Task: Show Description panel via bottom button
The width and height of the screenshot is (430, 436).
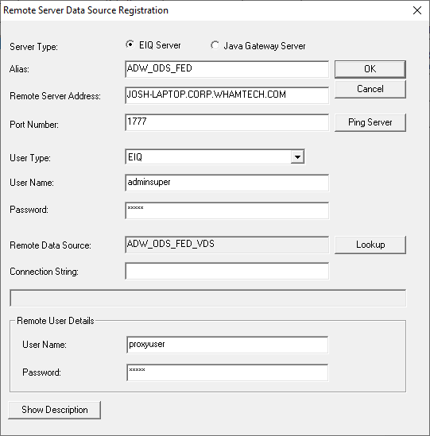Action: 55,410
